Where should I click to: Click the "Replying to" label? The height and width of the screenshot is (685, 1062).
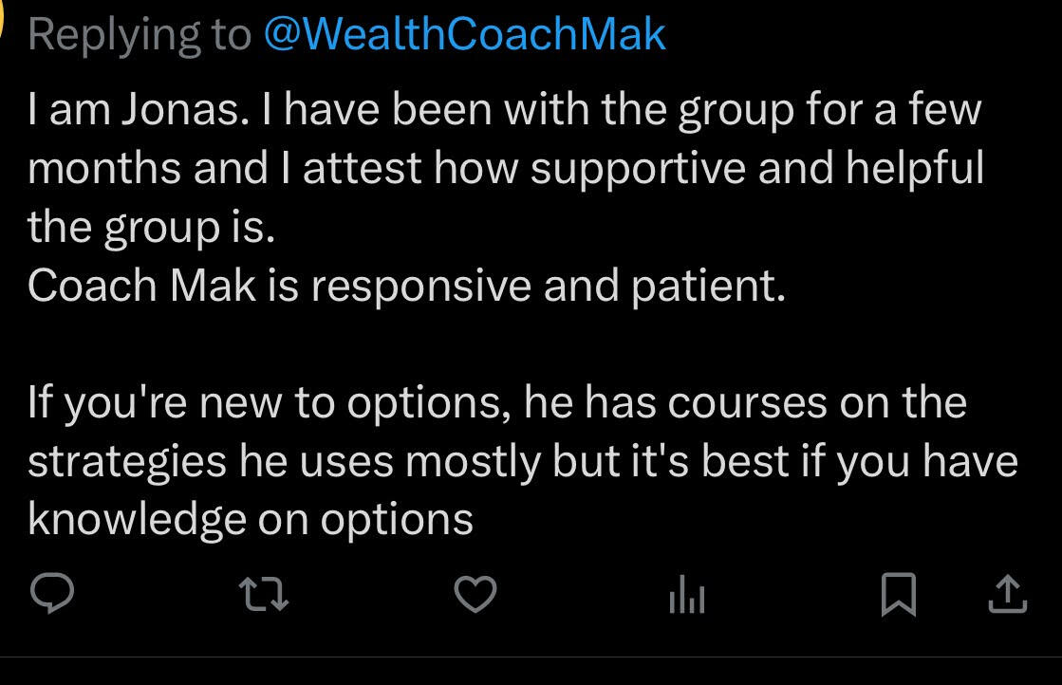[140, 35]
